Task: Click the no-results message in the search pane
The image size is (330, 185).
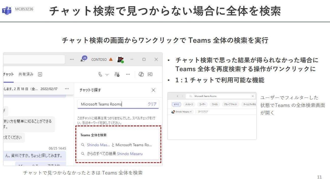Action: click(116, 120)
